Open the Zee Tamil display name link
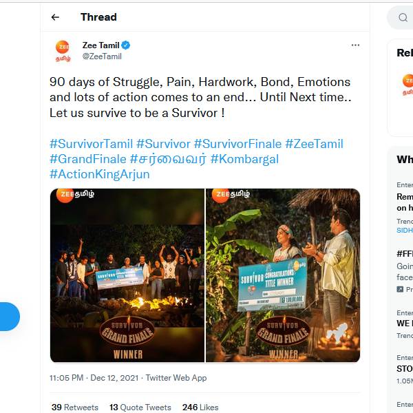 tap(100, 45)
